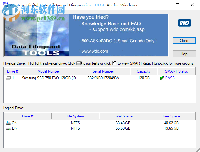The height and width of the screenshot is (152, 200).
Task: Click the physical drive 1 icon
Action: pos(8,78)
